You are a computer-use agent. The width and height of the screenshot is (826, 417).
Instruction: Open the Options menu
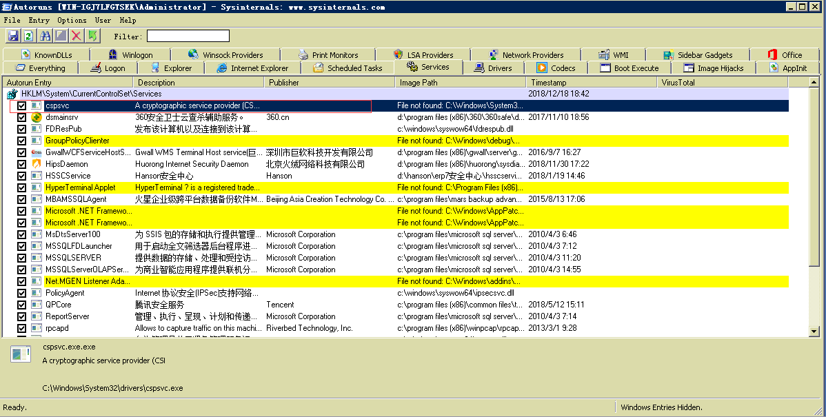(72, 20)
